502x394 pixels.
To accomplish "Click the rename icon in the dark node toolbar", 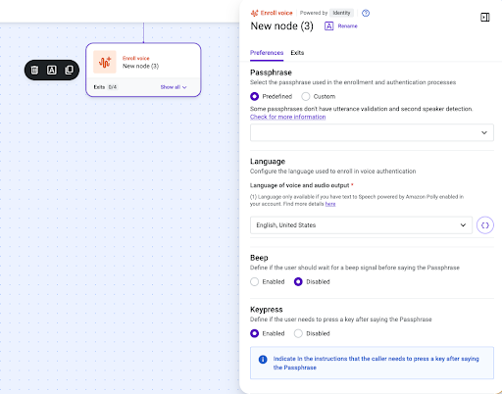I will [x=52, y=70].
